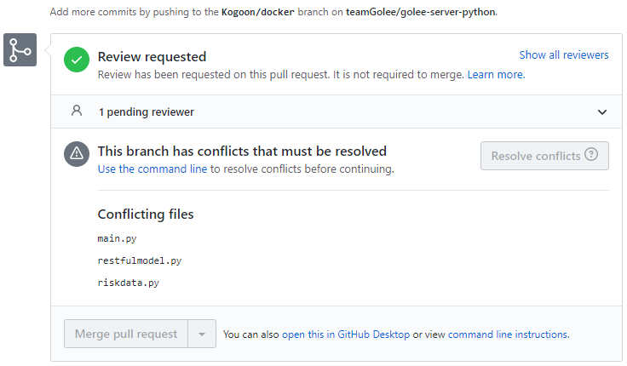
Task: Click the help icon on Resolve conflicts
Action: 591,156
